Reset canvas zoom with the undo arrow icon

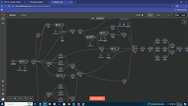(x=26, y=99)
